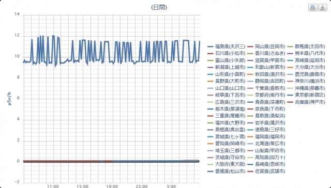Viewport: 331px width, 188px height.
Task: Toggle the 岡山県(笠岡市) legend entry
Action: point(266,46)
